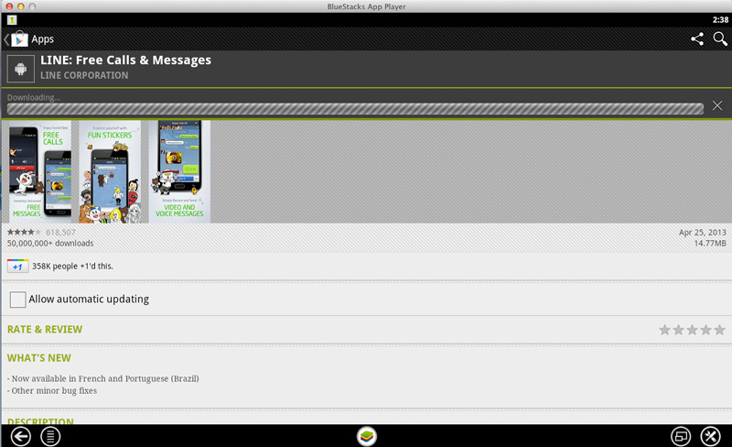Rate the app two stars
Image resolution: width=732 pixels, height=447 pixels.
678,330
